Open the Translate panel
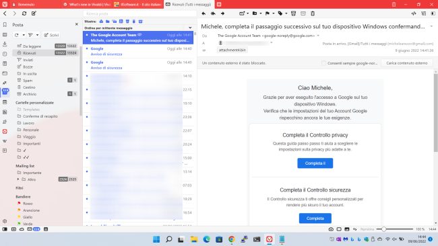438x246 pixels. 5,83
